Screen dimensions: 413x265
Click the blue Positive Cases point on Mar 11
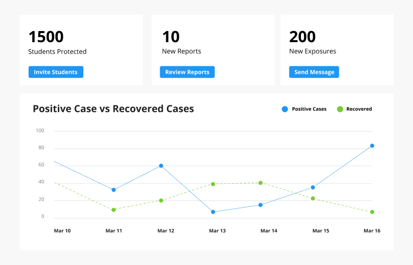coord(114,190)
